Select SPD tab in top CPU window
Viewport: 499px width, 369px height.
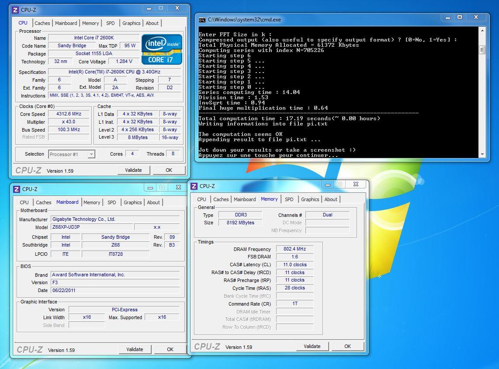click(111, 23)
